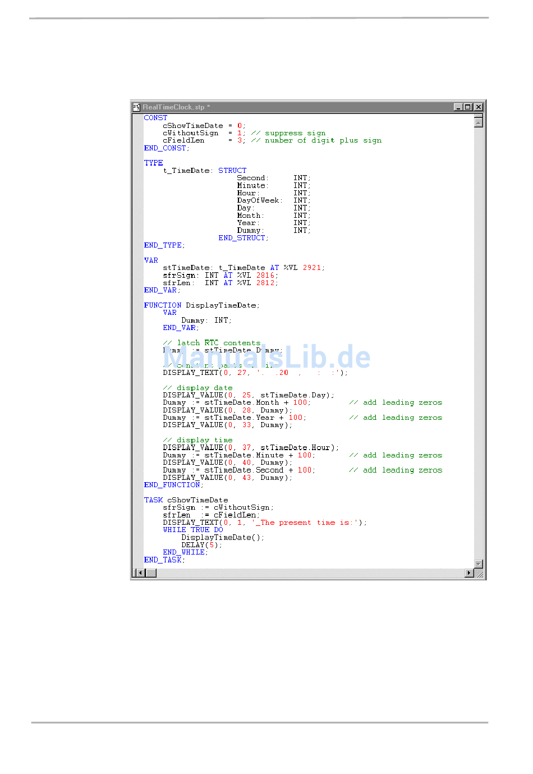
Task: Click the ManualsLib.de watermark link
Action: coord(267,357)
